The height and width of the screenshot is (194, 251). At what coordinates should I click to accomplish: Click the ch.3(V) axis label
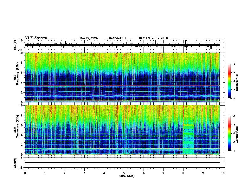15,163
